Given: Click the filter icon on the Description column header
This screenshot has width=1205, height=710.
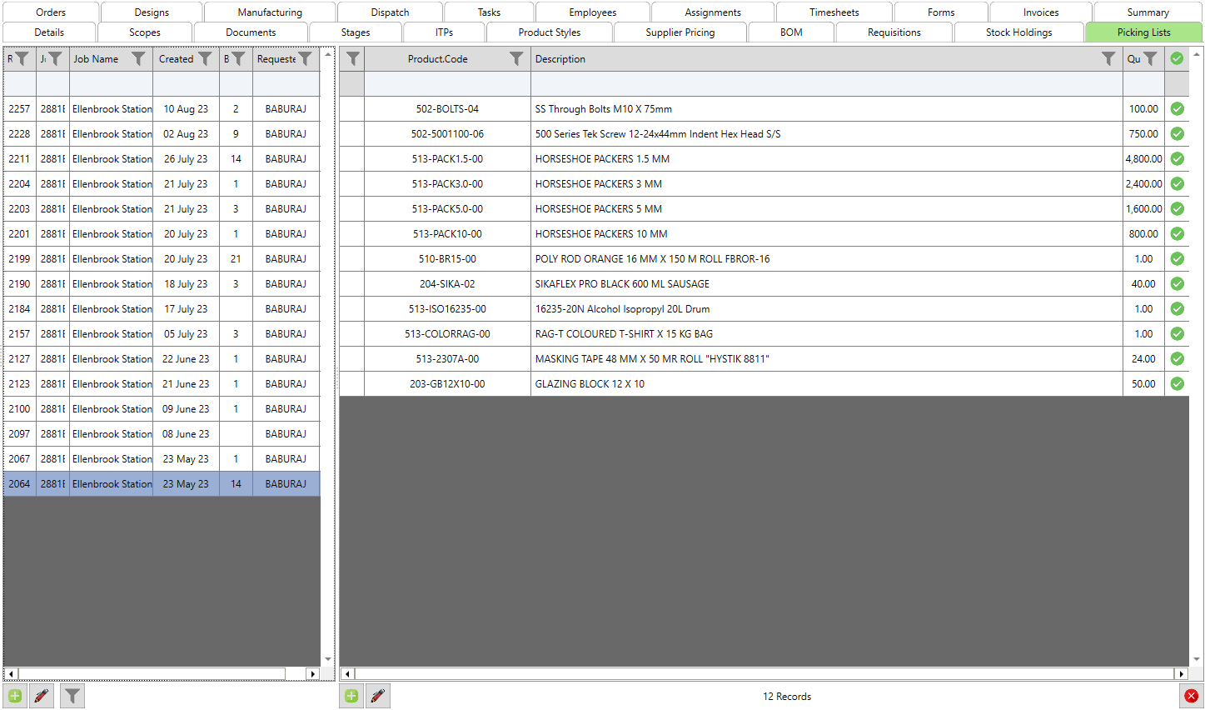Looking at the screenshot, I should pyautogui.click(x=1108, y=58).
